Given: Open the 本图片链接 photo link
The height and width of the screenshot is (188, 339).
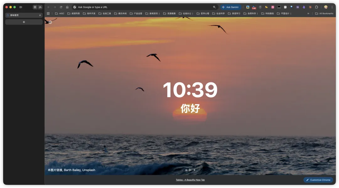Looking at the screenshot, I should pos(55,170).
